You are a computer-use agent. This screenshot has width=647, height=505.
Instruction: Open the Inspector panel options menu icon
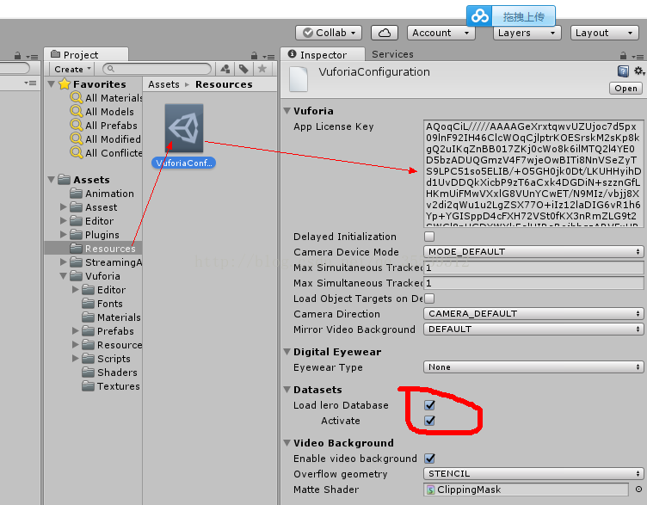pyautogui.click(x=638, y=57)
